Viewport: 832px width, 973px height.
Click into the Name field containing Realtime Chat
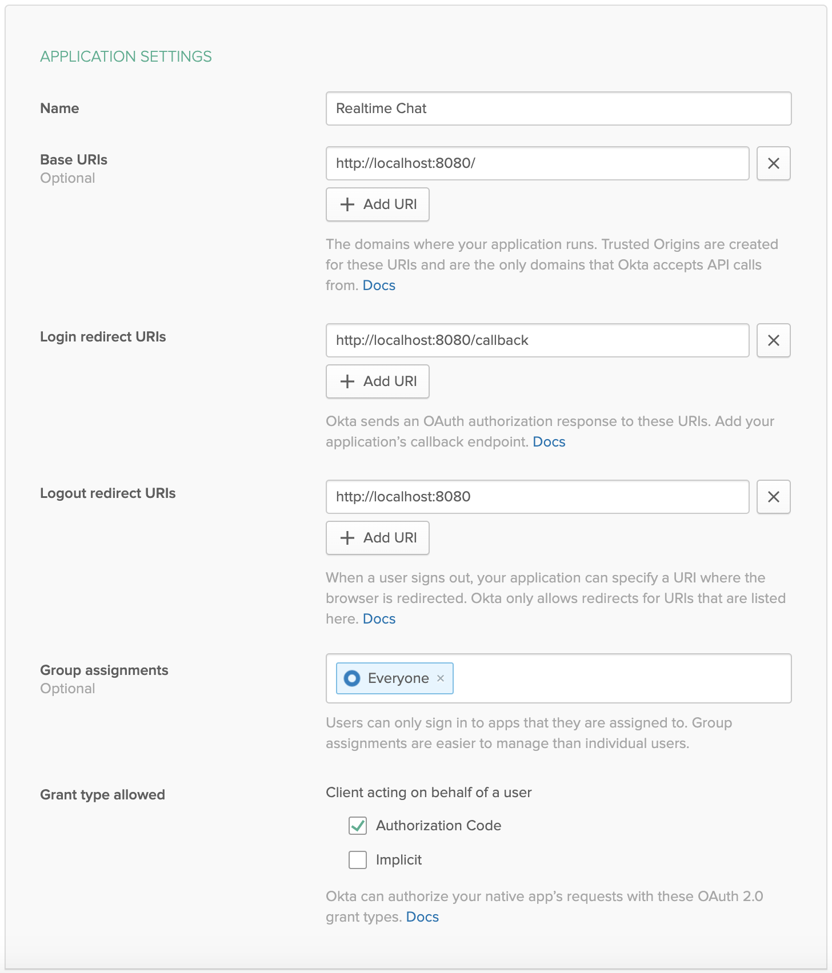(x=558, y=108)
